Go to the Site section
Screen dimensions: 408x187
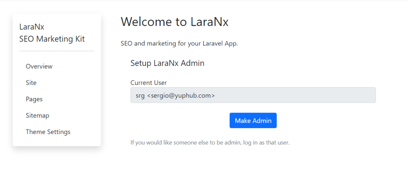[x=31, y=83]
